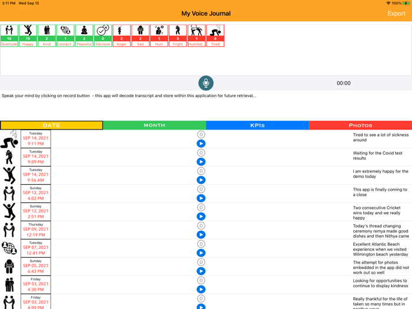Image resolution: width=412 pixels, height=309 pixels.
Task: Tap happy icon on Sep 12 2:51 PM row
Action: tap(9, 212)
